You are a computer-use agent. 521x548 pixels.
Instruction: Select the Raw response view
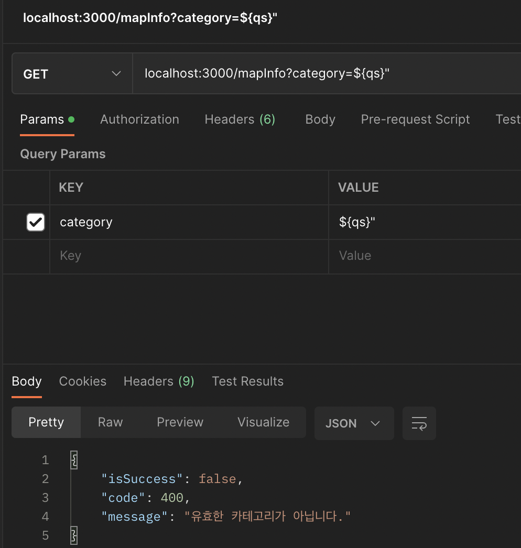pos(110,422)
